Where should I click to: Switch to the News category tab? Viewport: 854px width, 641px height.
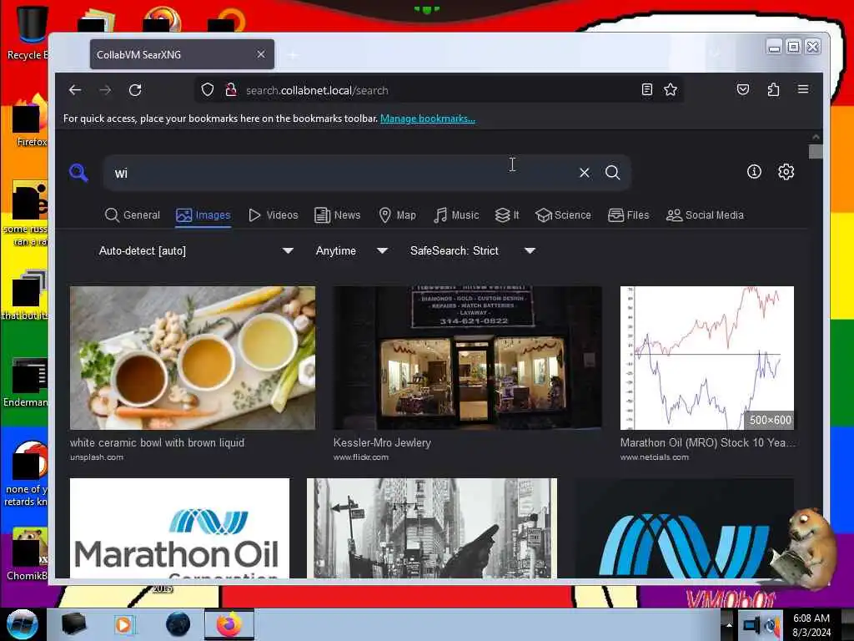pos(338,215)
